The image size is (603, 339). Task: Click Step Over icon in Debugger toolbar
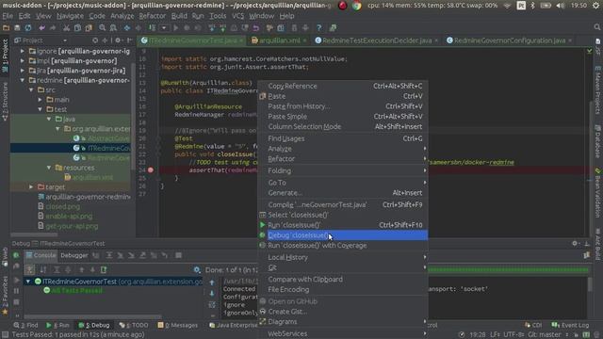click(109, 255)
